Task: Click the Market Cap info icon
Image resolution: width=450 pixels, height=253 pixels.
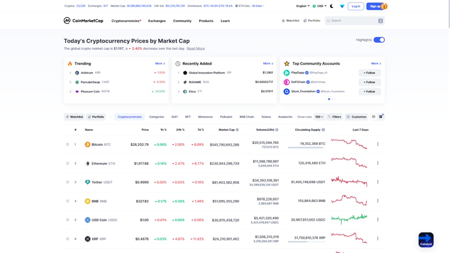Action: [x=237, y=130]
